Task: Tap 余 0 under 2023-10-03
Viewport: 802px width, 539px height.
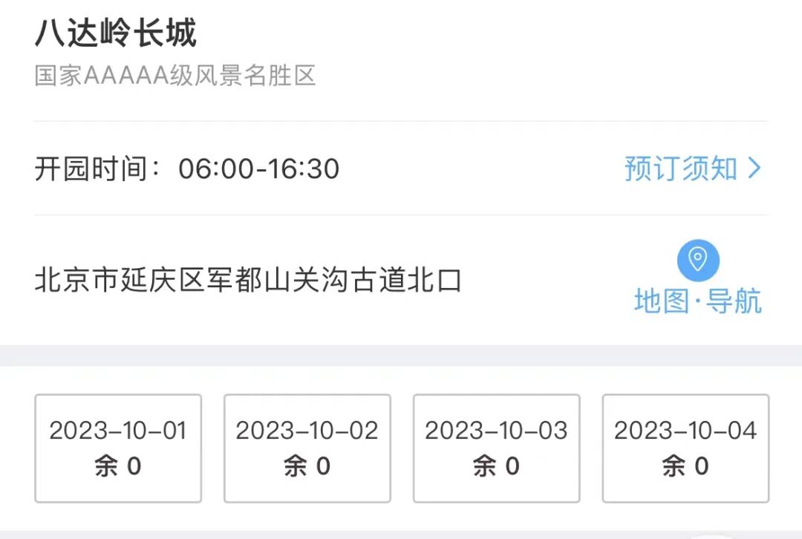Action: (495, 467)
